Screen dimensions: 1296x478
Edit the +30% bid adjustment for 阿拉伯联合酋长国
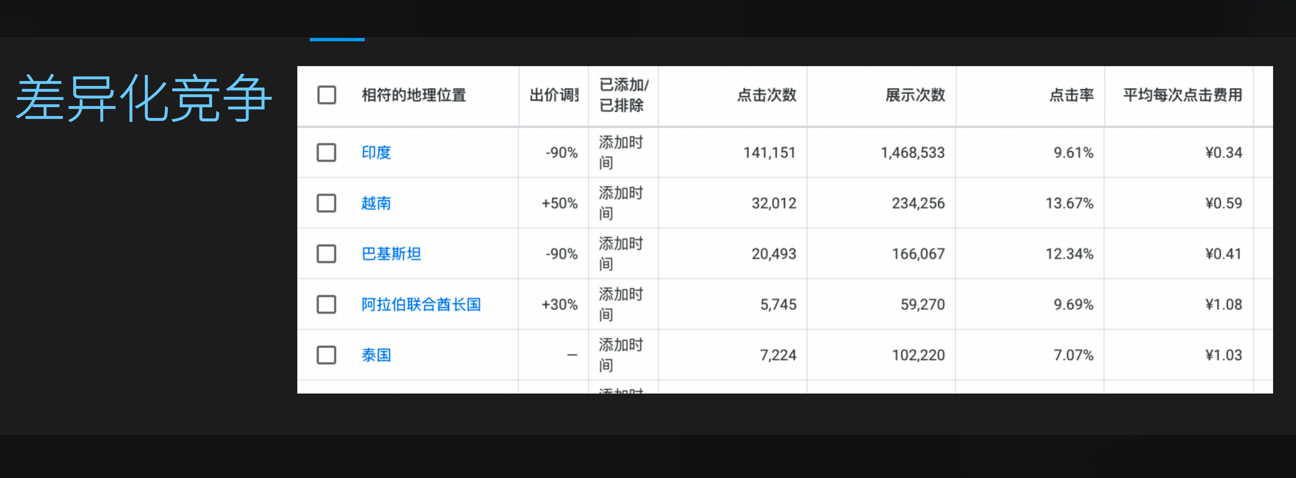560,304
